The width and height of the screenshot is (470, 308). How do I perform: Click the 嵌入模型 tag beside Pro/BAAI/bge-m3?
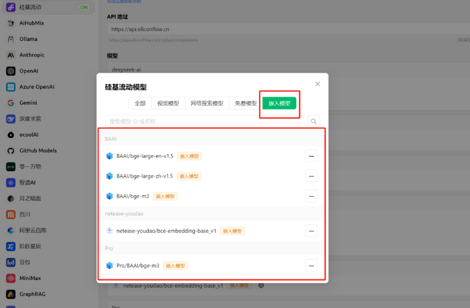click(x=175, y=265)
